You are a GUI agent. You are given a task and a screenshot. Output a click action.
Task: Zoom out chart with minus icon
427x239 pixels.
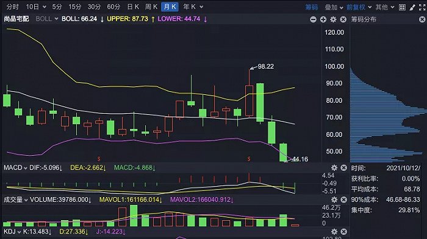pos(313,19)
